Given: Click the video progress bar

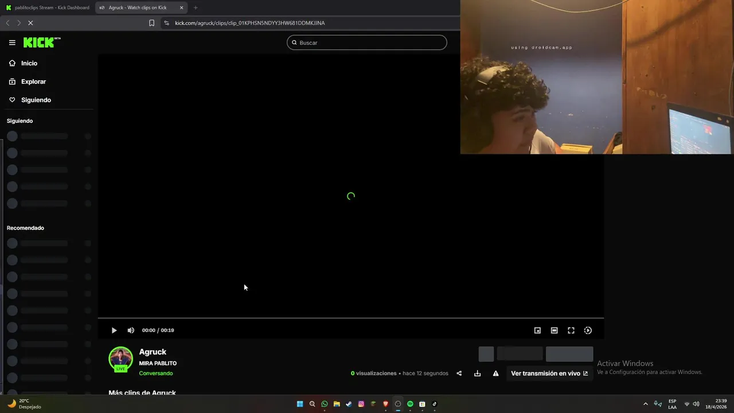Looking at the screenshot, I should [351, 318].
